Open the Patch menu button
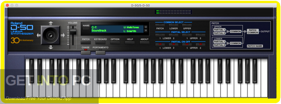Screen dimensions: 281x104 (86, 43)
